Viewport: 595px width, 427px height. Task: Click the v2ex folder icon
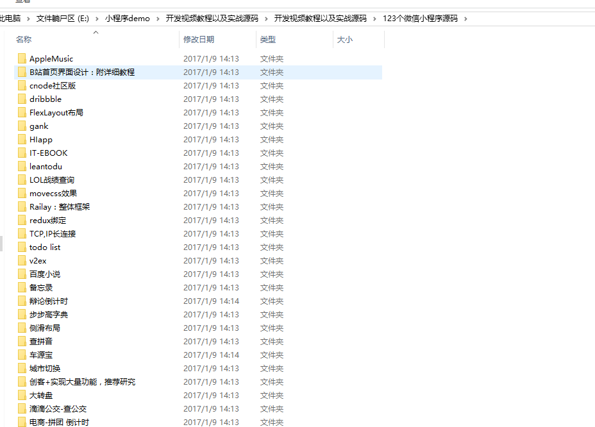22,261
